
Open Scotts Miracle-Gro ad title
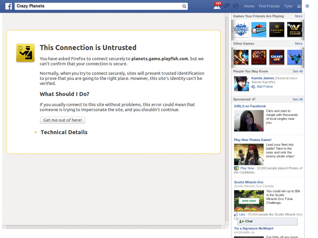click(248, 182)
